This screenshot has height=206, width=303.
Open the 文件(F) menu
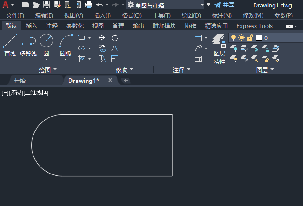(x=15, y=15)
